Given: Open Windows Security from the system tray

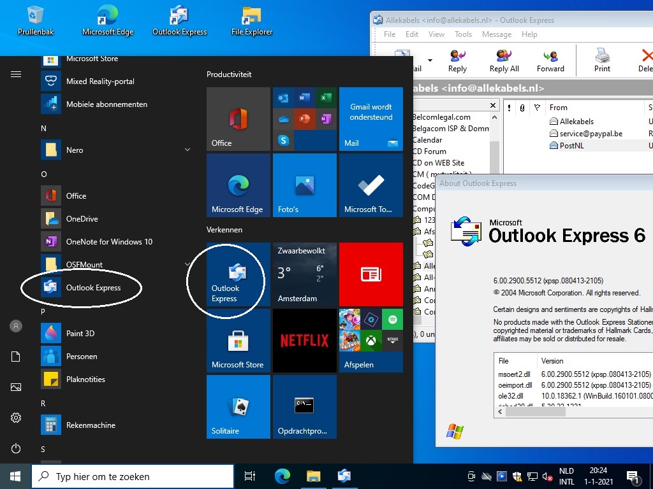Looking at the screenshot, I should [x=517, y=476].
